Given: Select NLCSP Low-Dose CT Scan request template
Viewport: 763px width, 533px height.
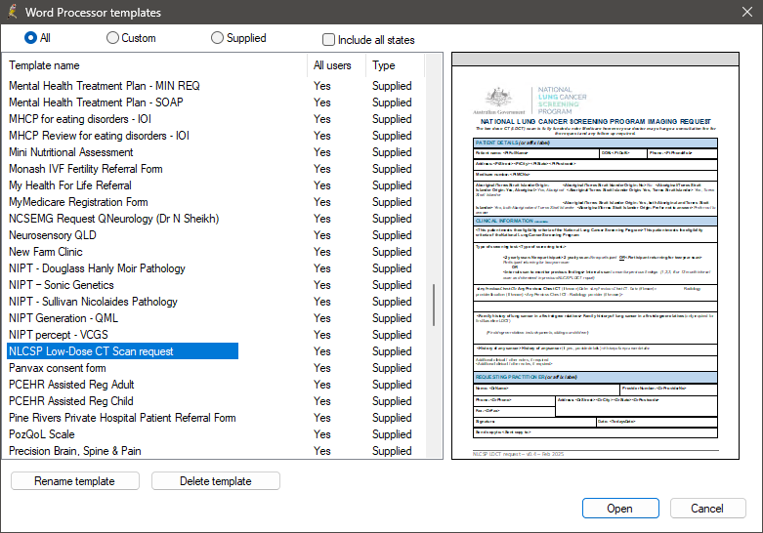Looking at the screenshot, I should pos(91,351).
